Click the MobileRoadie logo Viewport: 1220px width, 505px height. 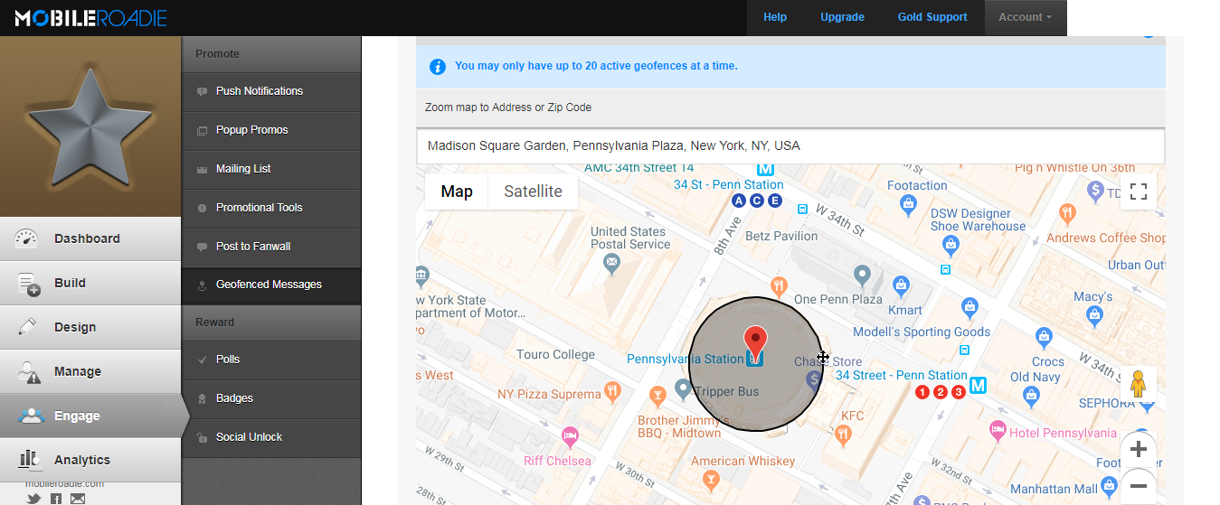pyautogui.click(x=90, y=18)
